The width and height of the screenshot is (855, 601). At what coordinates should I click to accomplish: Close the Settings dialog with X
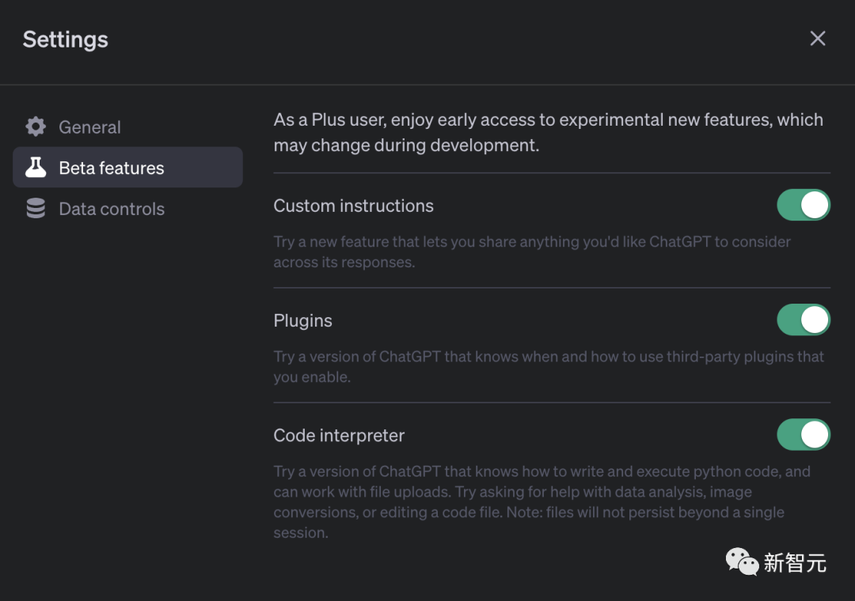(x=818, y=39)
